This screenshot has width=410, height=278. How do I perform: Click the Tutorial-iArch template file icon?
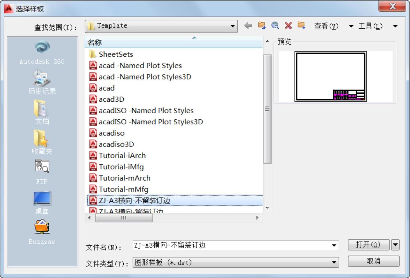93,155
